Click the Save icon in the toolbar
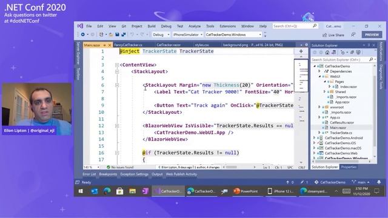This screenshot has height=218, width=388. click(117, 35)
